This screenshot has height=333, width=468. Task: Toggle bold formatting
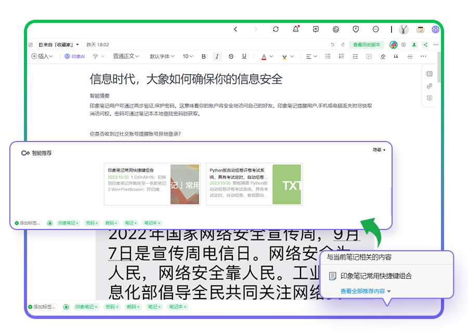point(203,56)
